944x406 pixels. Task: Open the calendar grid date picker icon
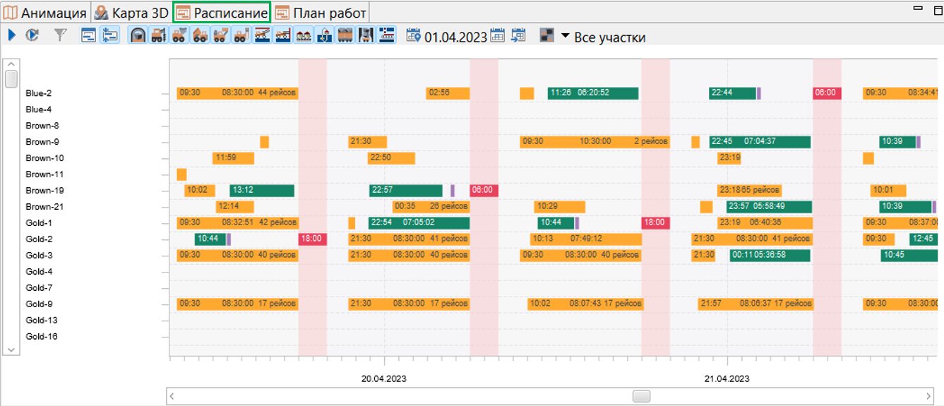[497, 35]
